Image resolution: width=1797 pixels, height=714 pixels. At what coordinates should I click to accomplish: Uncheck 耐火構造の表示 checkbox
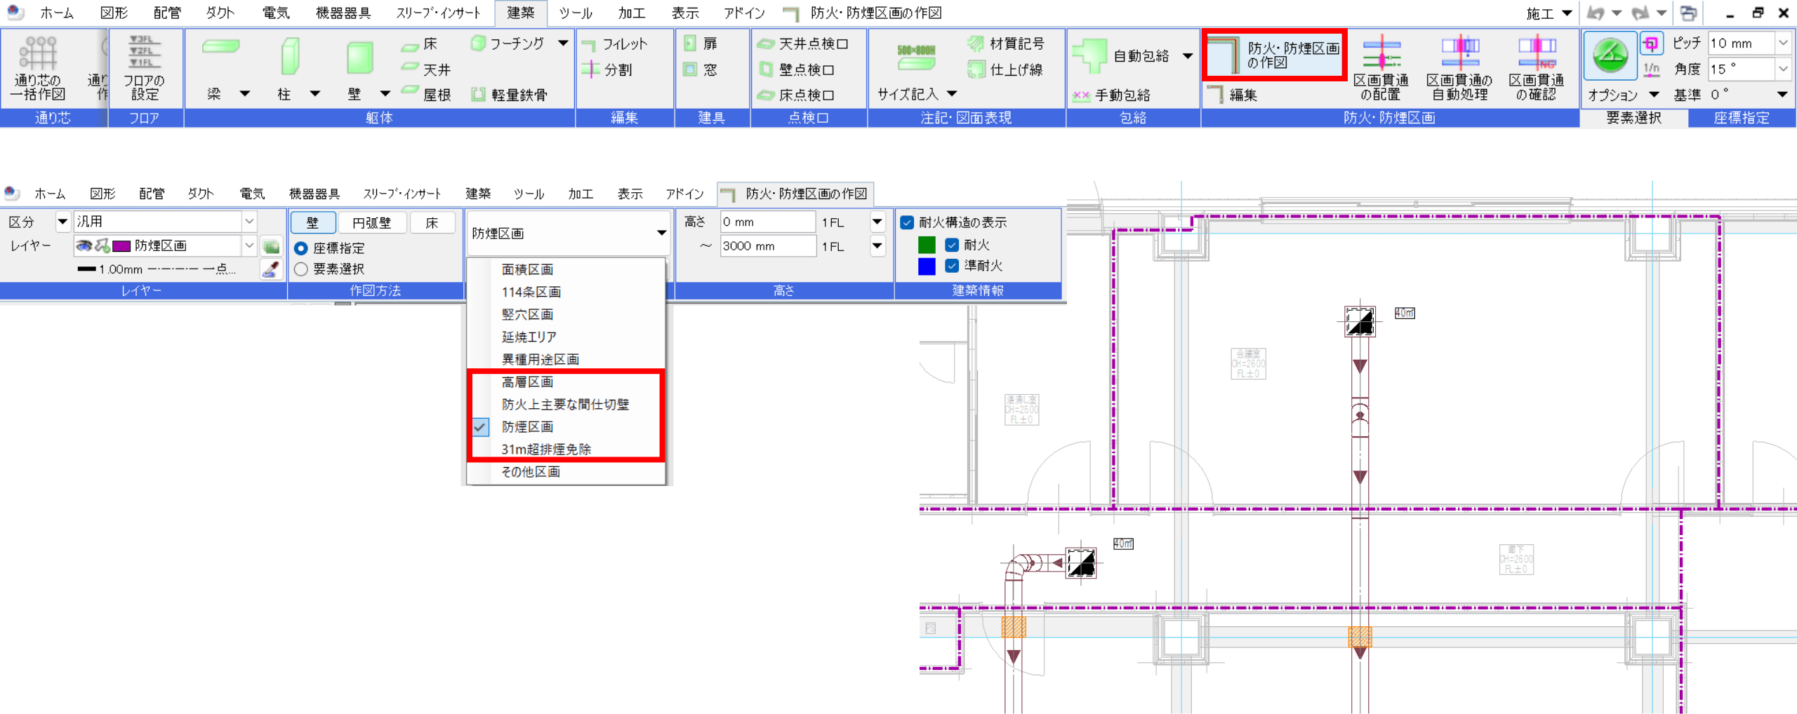[907, 222]
